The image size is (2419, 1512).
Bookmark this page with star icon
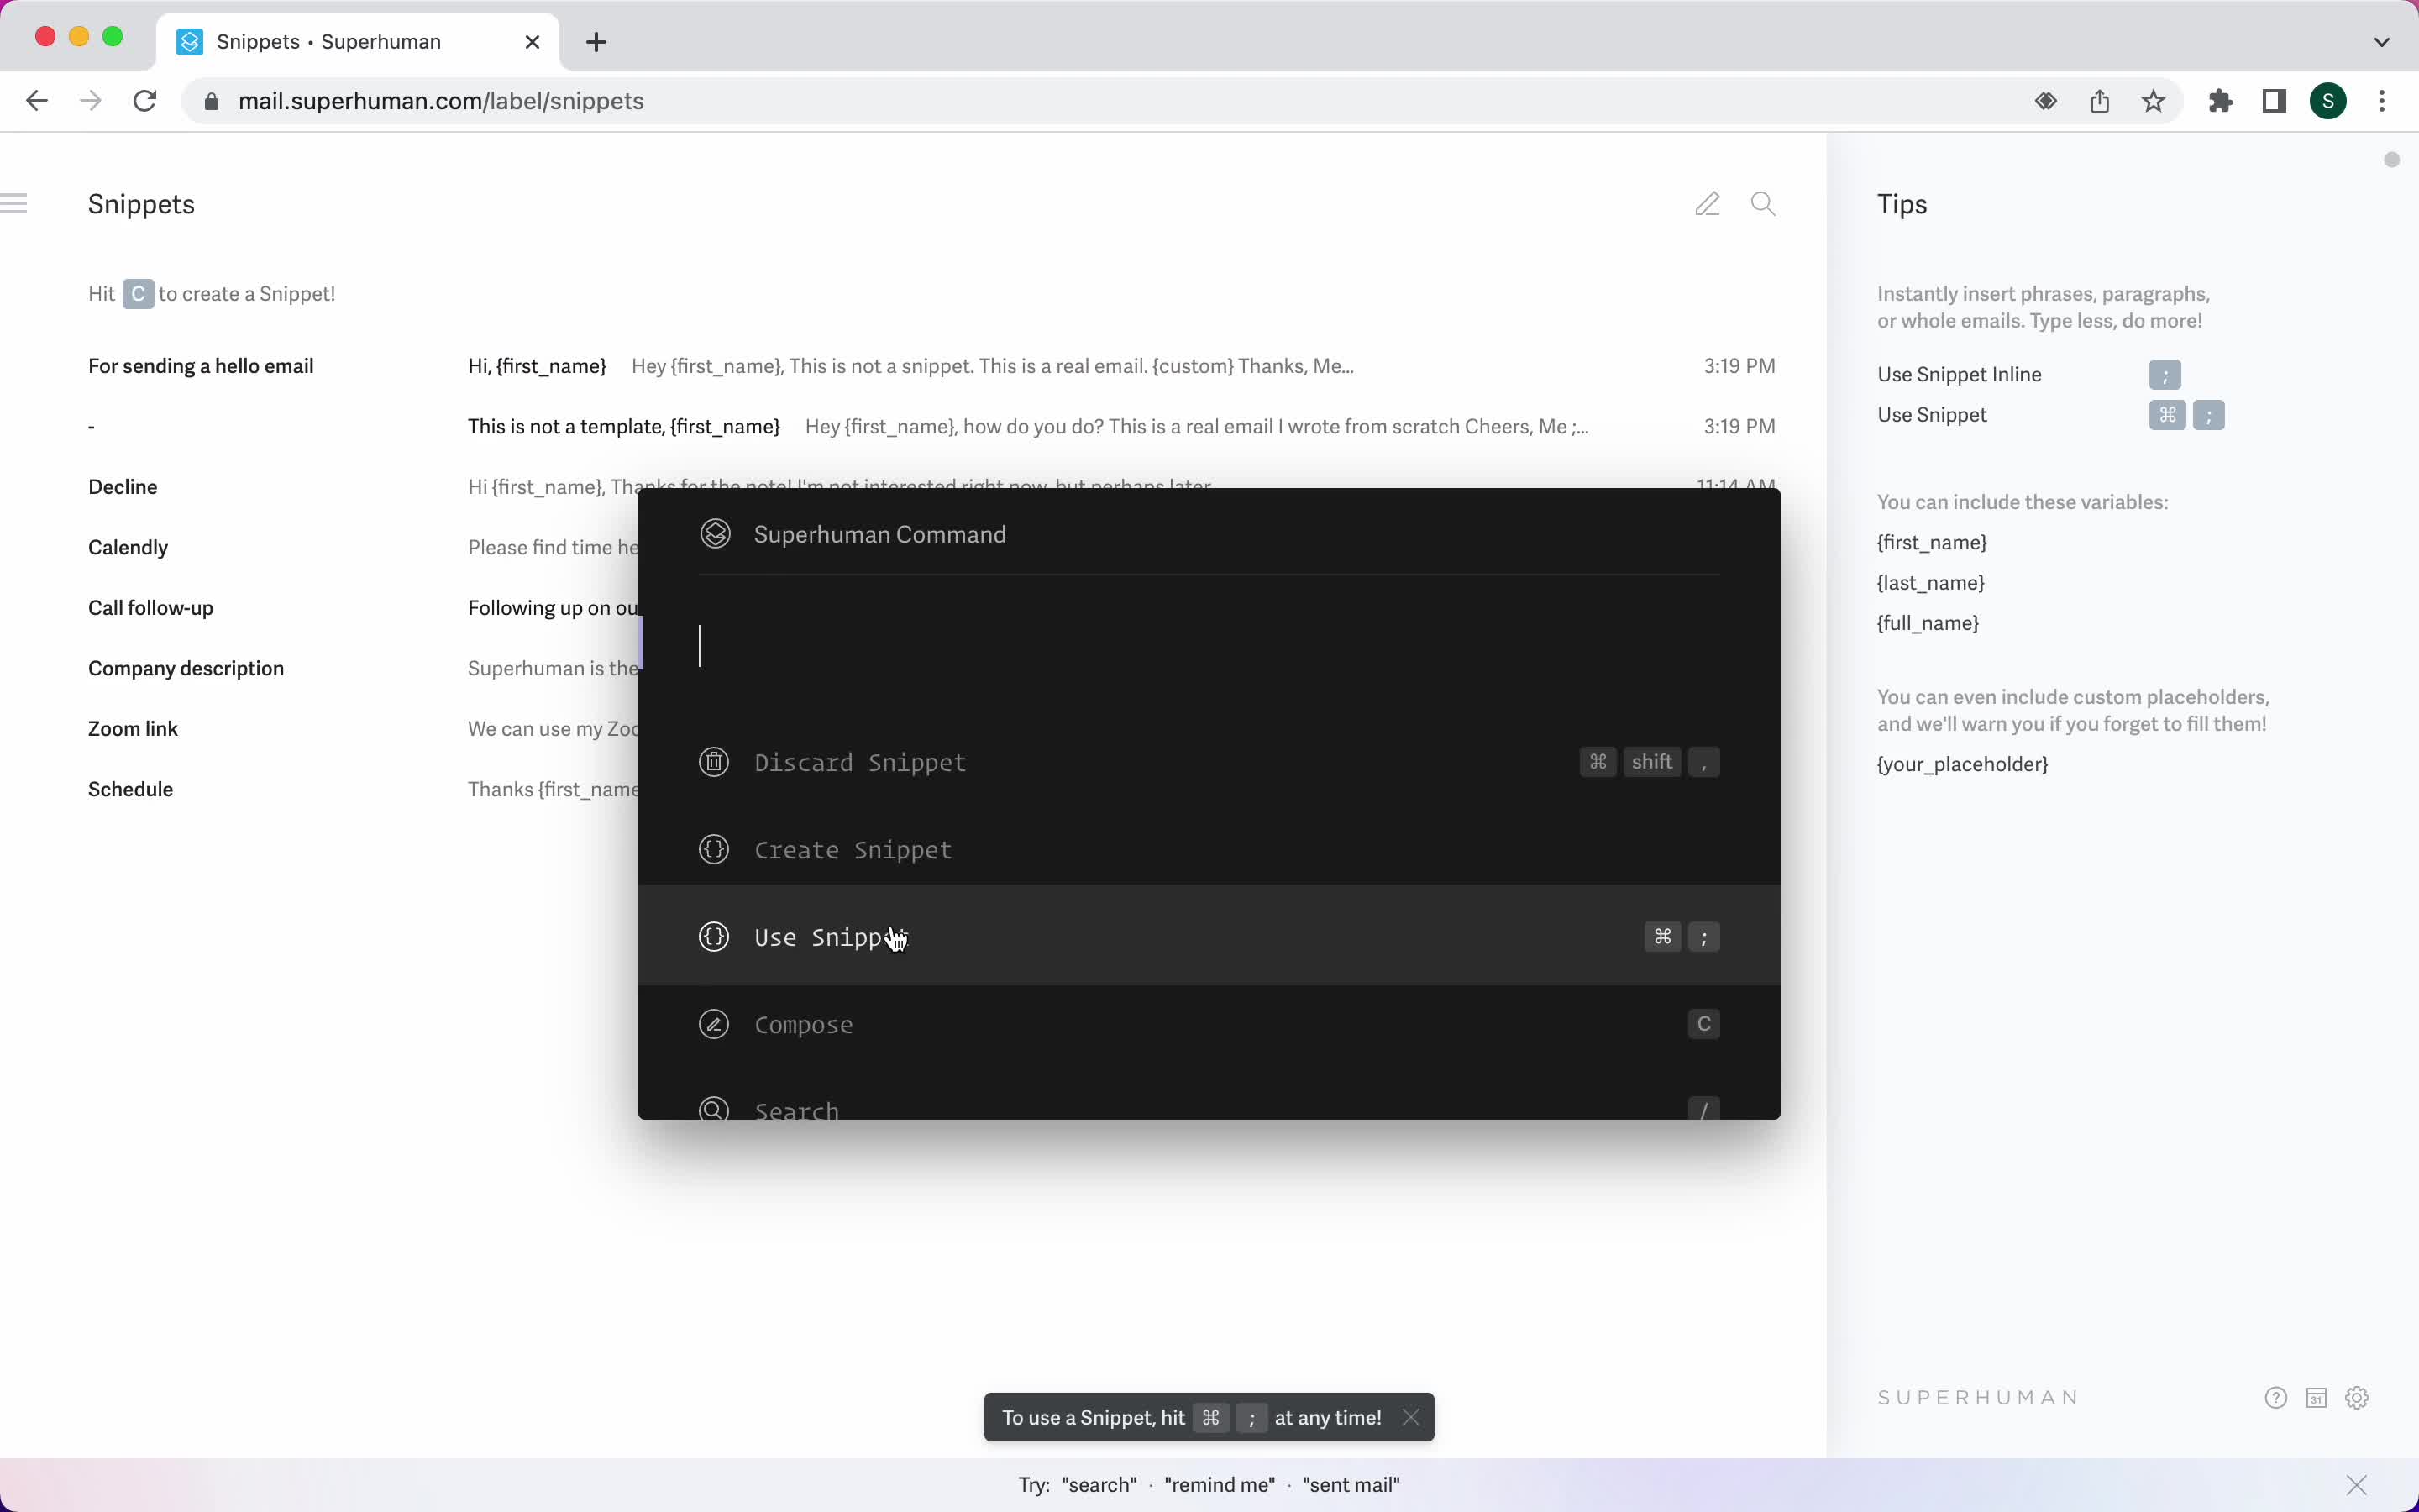pos(2153,101)
